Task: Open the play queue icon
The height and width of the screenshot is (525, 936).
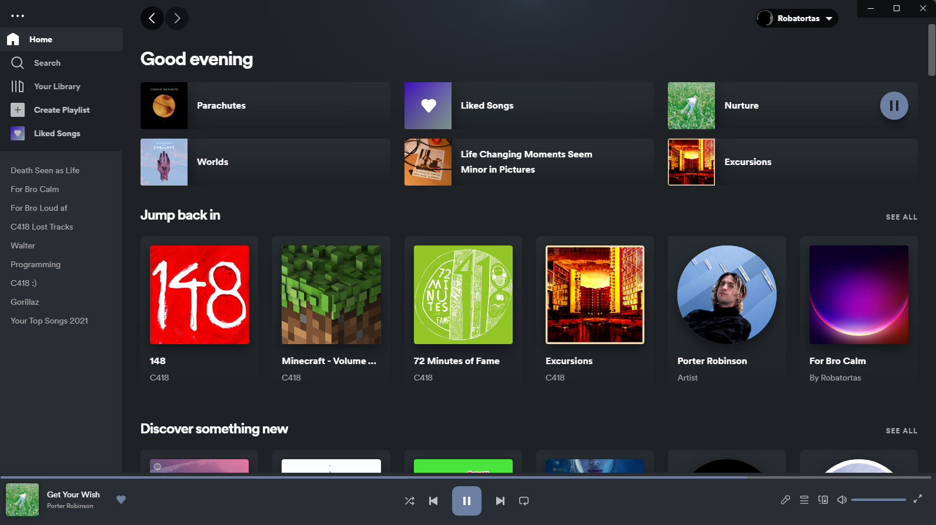Action: 804,500
